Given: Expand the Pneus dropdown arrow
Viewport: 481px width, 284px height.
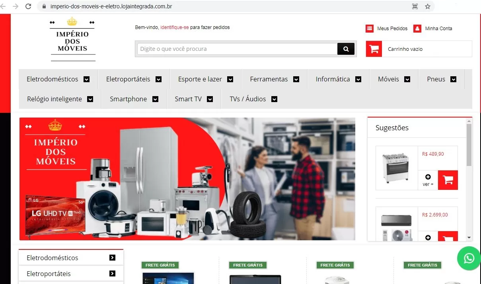Looking at the screenshot, I should coord(454,79).
